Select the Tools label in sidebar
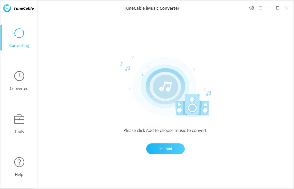 pyautogui.click(x=19, y=132)
